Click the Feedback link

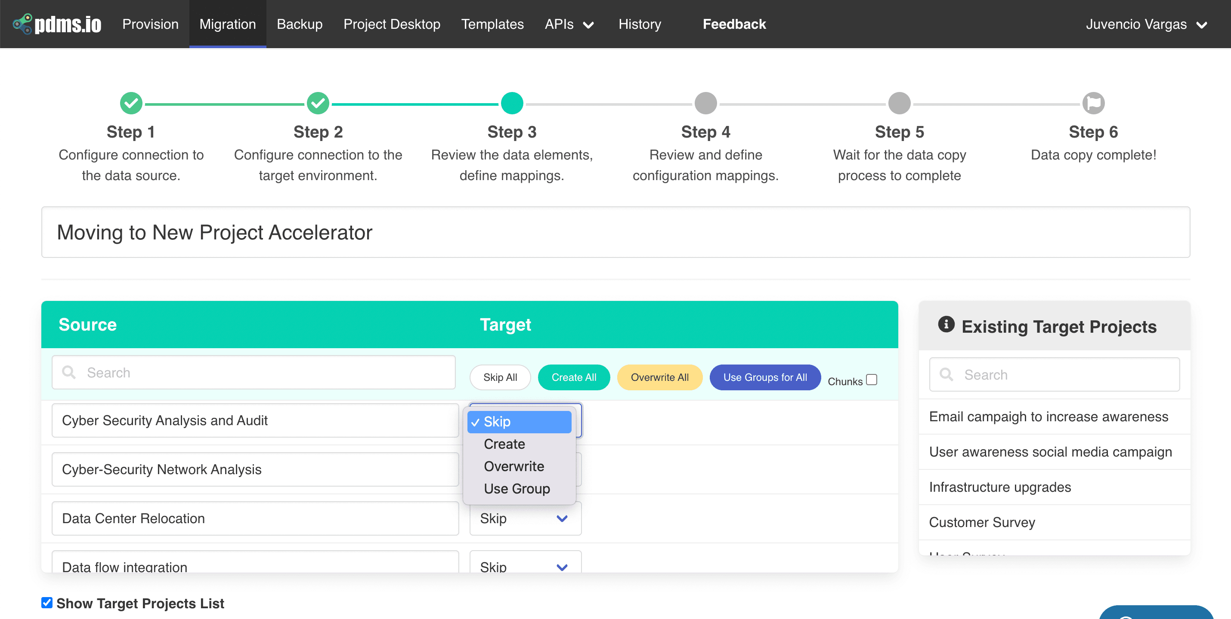coord(734,24)
